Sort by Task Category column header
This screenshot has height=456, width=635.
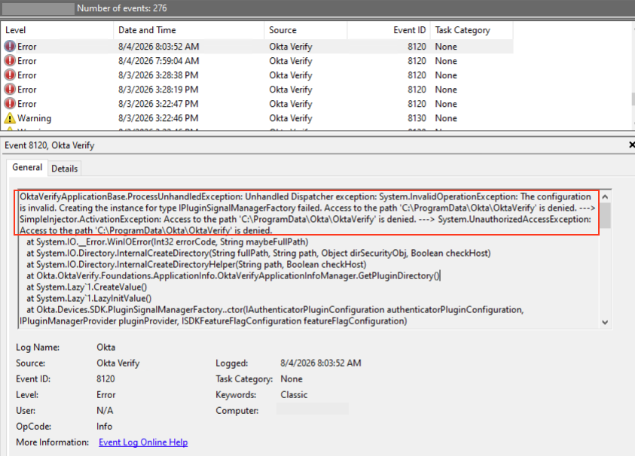coord(472,30)
